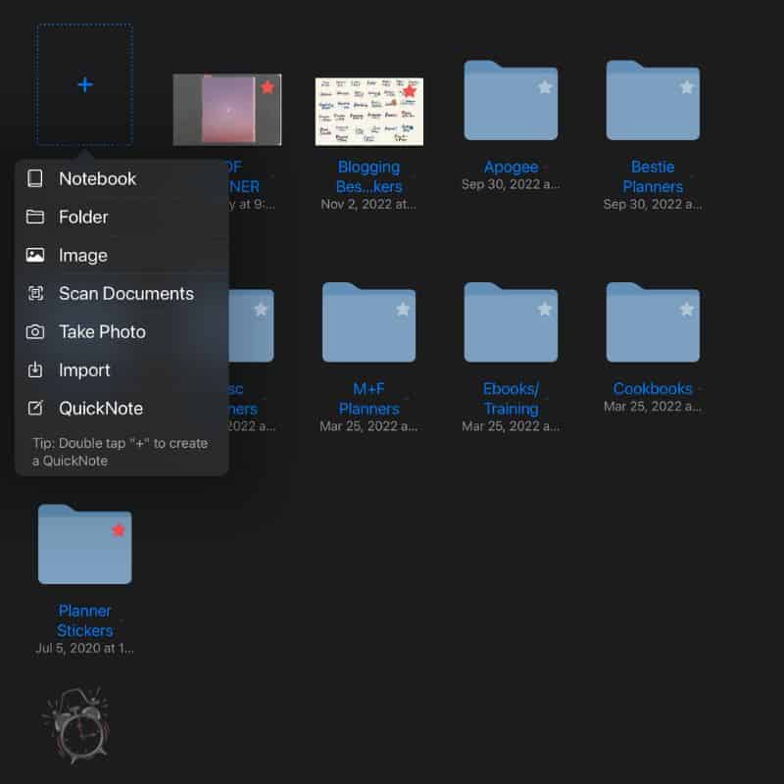Toggle red star on Planner Stickers folder
Viewport: 784px width, 784px height.
119,530
